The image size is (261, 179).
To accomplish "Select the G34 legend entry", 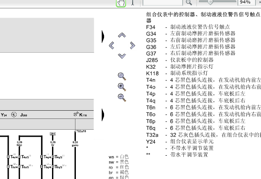I will (191, 34).
